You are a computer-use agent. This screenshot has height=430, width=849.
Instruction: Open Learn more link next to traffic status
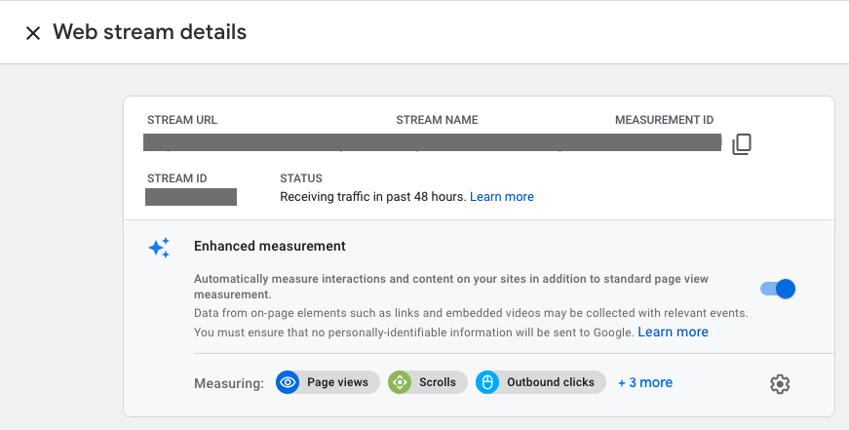[502, 197]
